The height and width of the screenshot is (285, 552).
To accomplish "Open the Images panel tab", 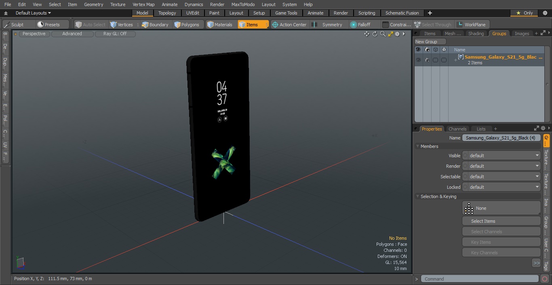I will [x=522, y=34].
